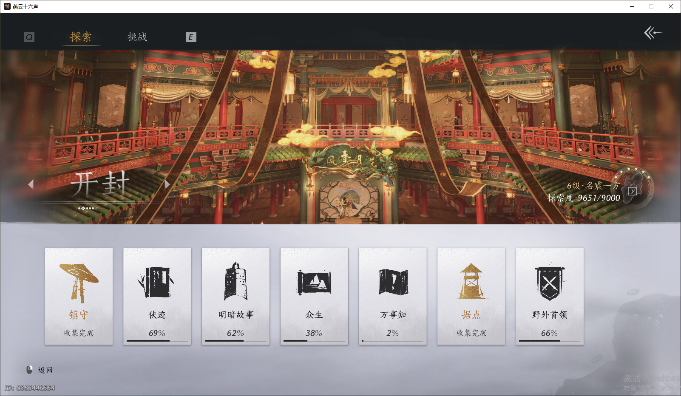Switch to next region with right arrow
681x396 pixels.
point(166,184)
